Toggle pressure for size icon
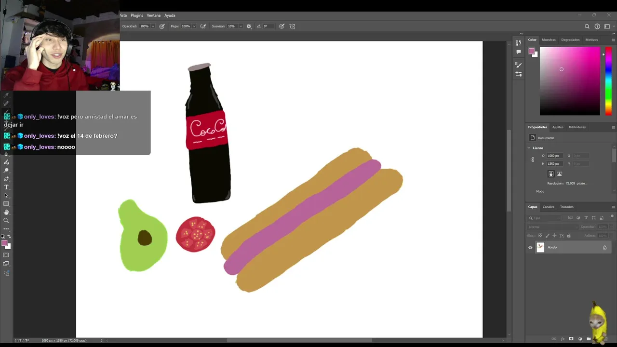 click(282, 26)
